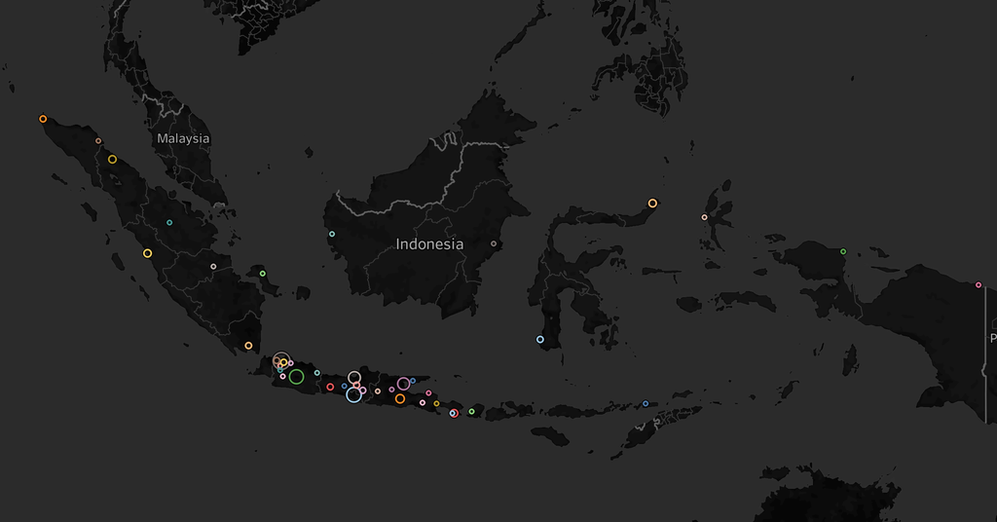Viewport: 997px width, 522px height.
Task: Select the green circle on West Papua
Action: coord(844,252)
